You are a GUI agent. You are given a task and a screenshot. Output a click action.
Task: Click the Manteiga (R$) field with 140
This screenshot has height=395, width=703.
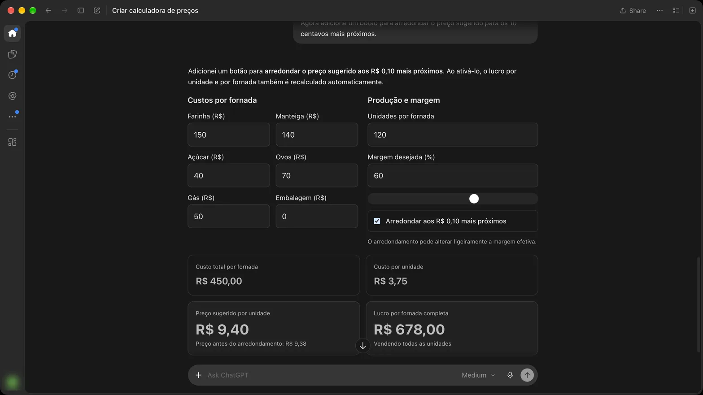(317, 135)
